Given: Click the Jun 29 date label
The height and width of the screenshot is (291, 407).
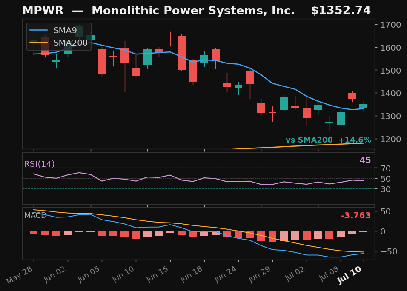Looking at the screenshot, I should 260,274.
